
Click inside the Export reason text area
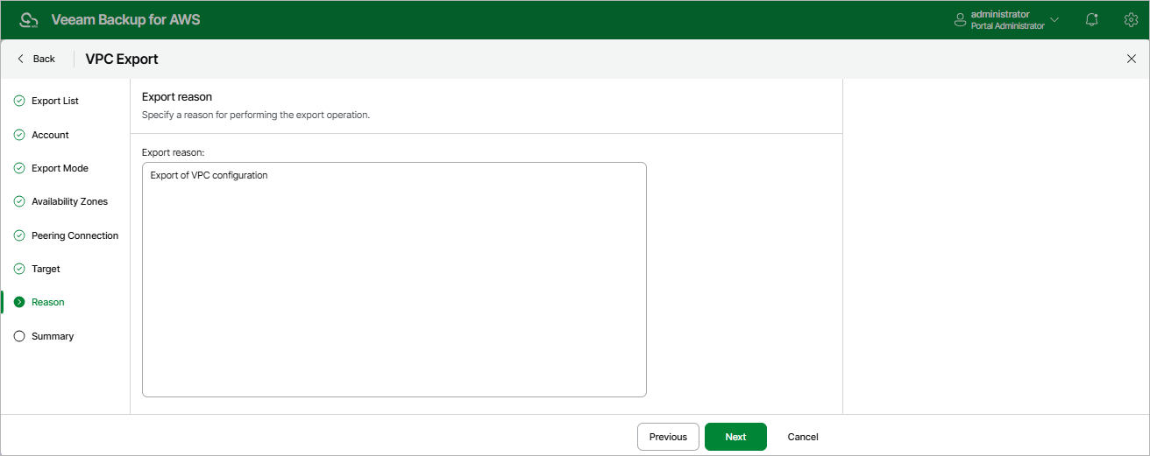point(394,279)
